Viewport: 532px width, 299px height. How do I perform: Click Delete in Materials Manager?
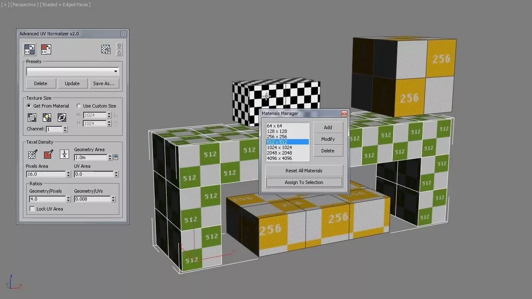coord(328,151)
